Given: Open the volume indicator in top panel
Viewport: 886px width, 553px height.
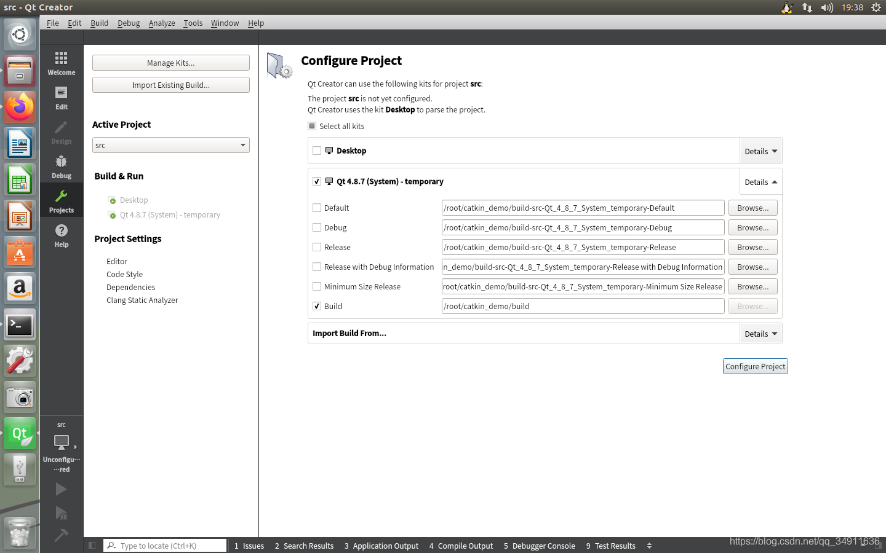Looking at the screenshot, I should click(x=827, y=7).
